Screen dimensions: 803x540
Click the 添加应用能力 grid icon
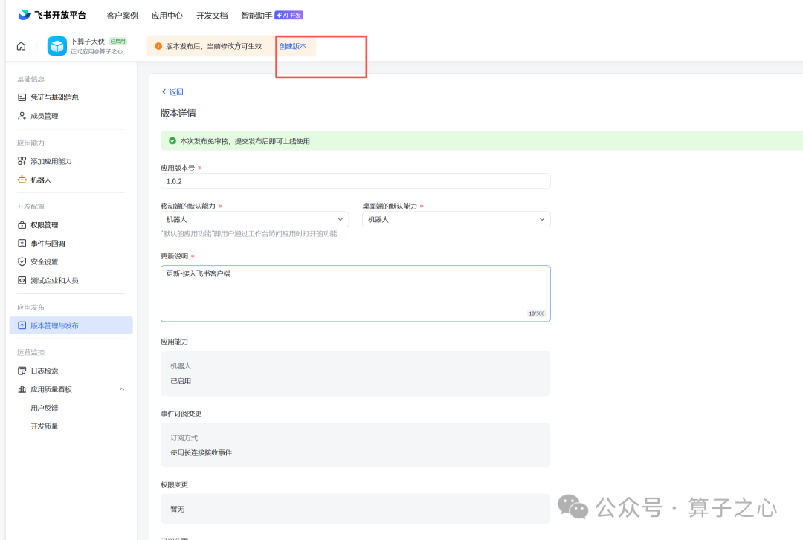(22, 161)
